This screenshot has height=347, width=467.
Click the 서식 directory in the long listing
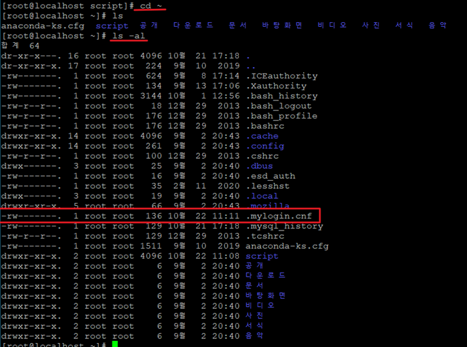254,326
